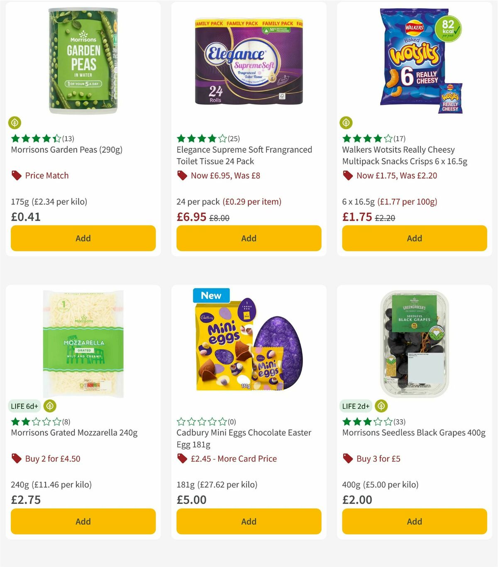This screenshot has width=498, height=567.
Task: Click the red tag icon beside Buy 2 for £4.50
Action: (16, 459)
